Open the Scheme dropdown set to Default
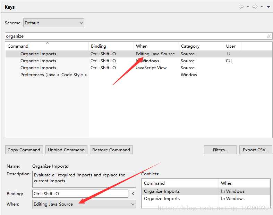273x215 pixels. [54, 23]
